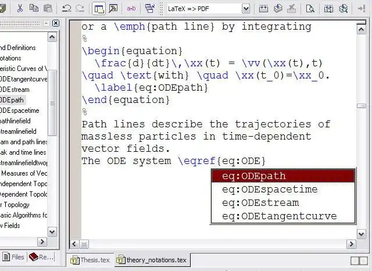Toggle the output pane view button

point(113,9)
